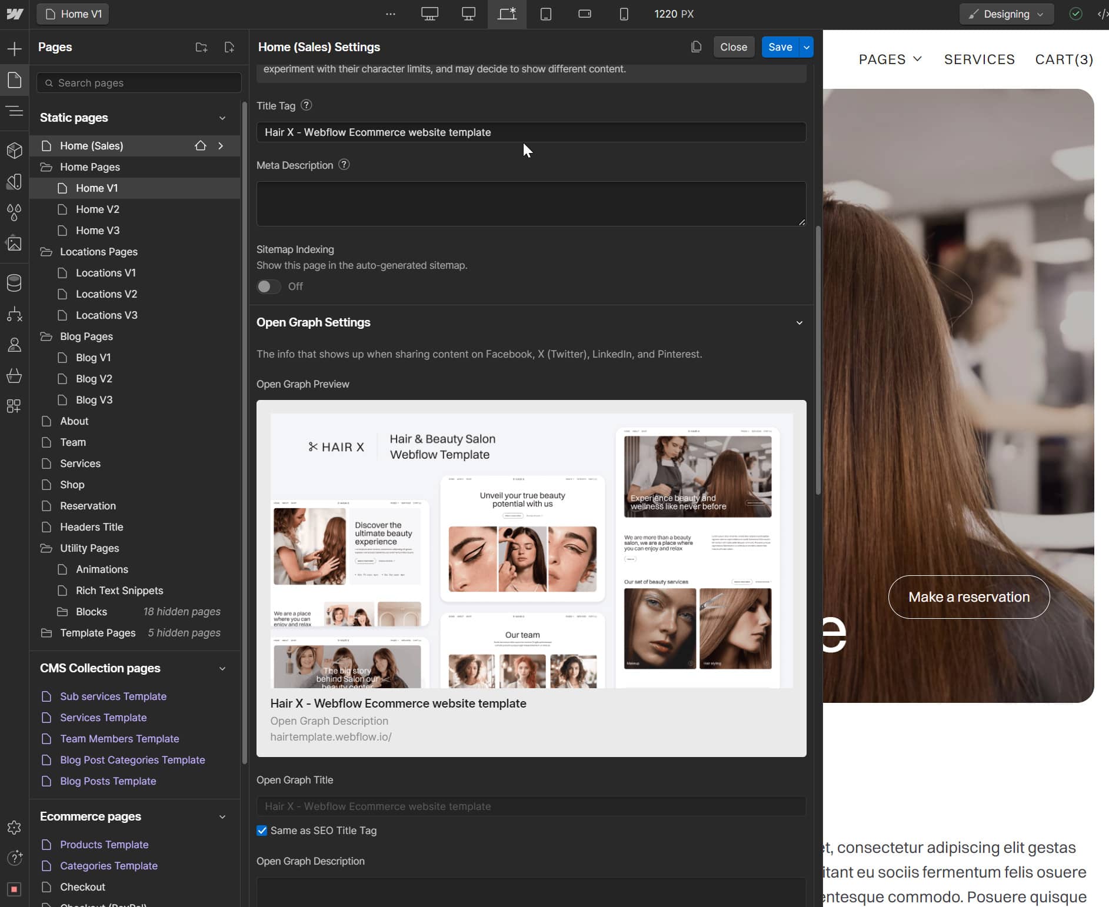
Task: Click the Meta Description text area
Action: click(x=531, y=204)
